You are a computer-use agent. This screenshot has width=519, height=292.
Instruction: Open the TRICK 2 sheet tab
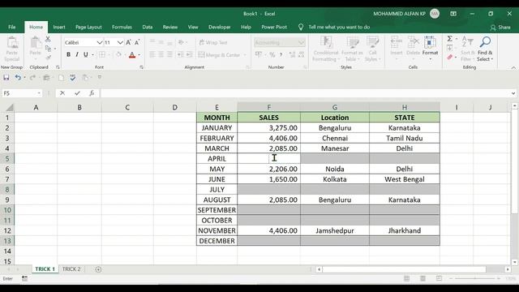coord(71,269)
